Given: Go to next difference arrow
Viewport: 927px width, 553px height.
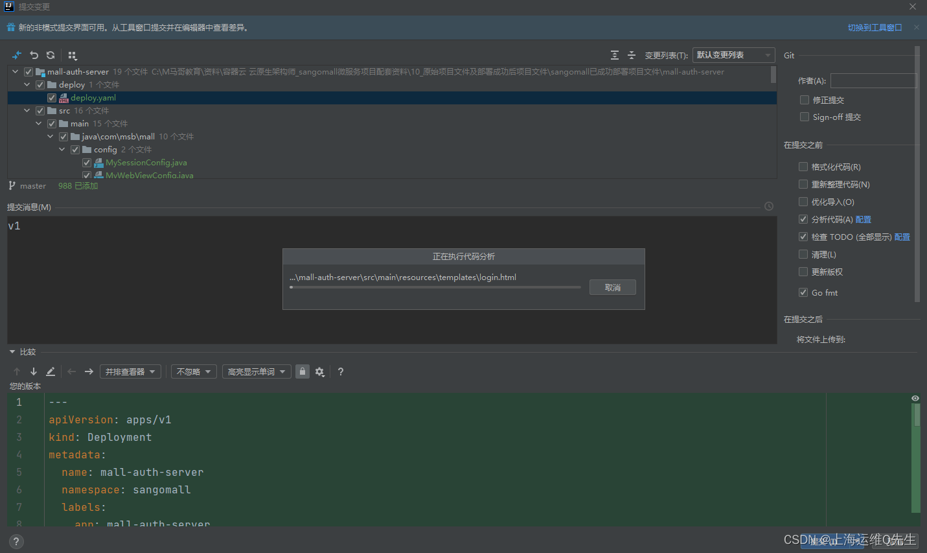Looking at the screenshot, I should (x=34, y=371).
